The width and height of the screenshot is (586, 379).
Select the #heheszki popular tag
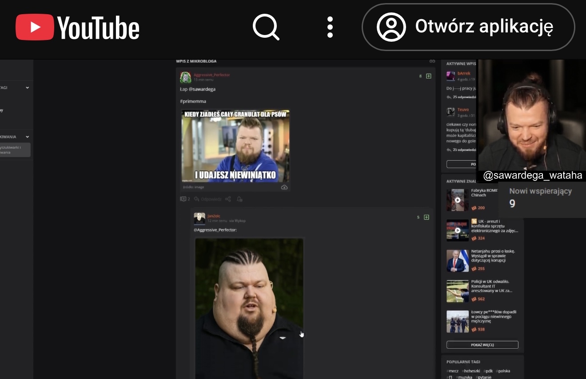point(470,371)
